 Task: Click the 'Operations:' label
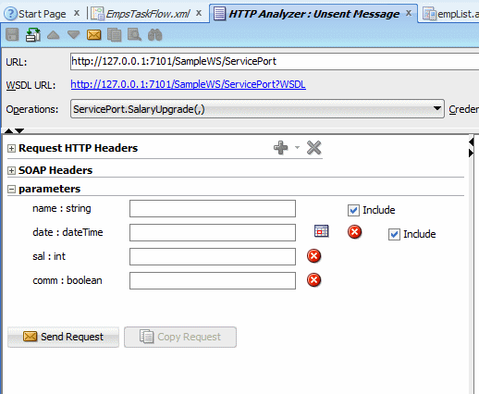[32, 109]
